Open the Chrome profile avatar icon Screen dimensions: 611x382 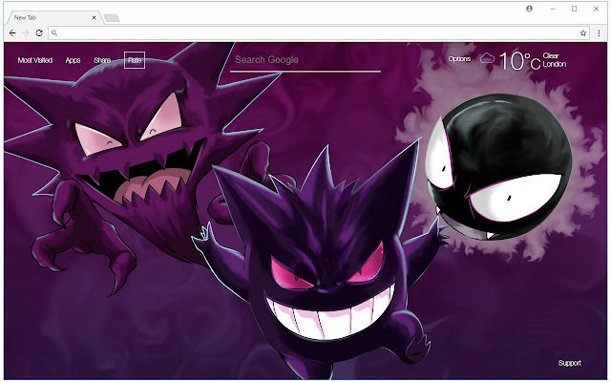coord(529,9)
